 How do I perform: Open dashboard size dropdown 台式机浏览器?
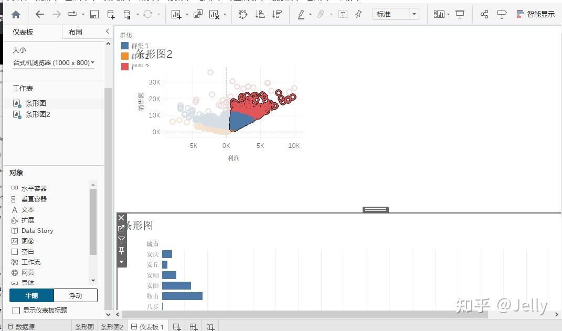[x=54, y=63]
